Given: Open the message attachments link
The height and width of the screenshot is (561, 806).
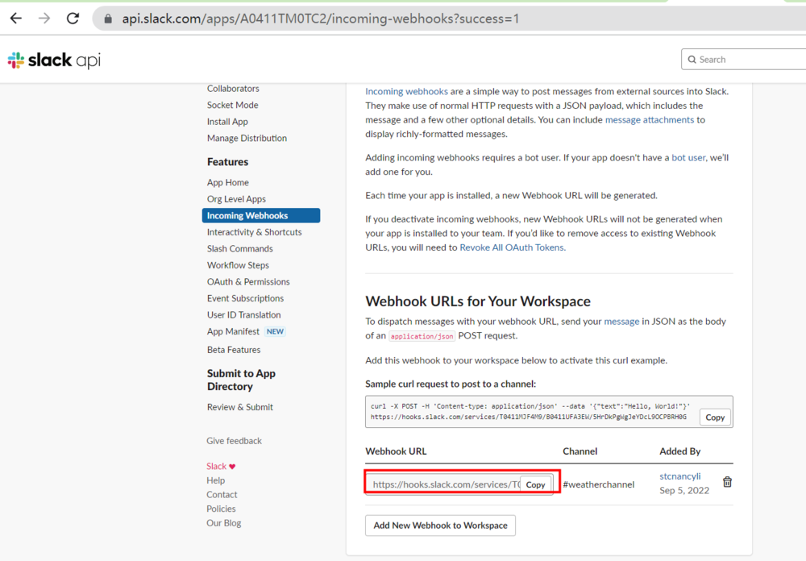Looking at the screenshot, I should [649, 120].
